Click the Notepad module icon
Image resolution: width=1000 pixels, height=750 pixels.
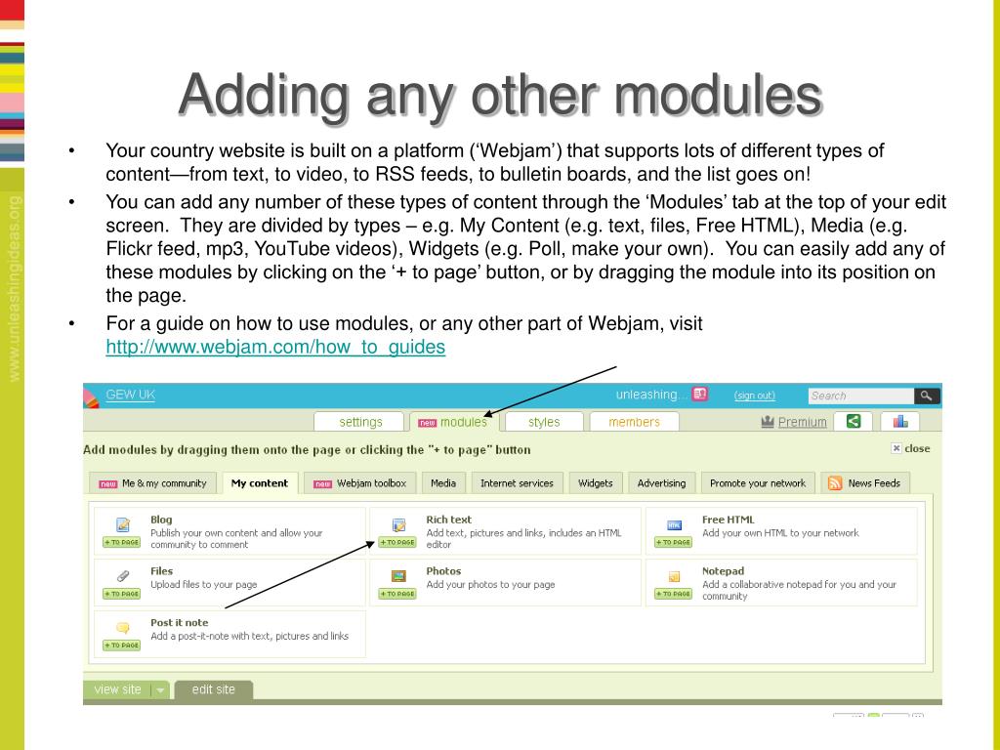click(674, 576)
